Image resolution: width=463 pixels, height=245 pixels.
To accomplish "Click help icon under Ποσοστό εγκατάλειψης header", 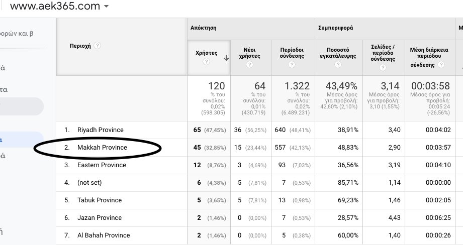I will [333, 64].
